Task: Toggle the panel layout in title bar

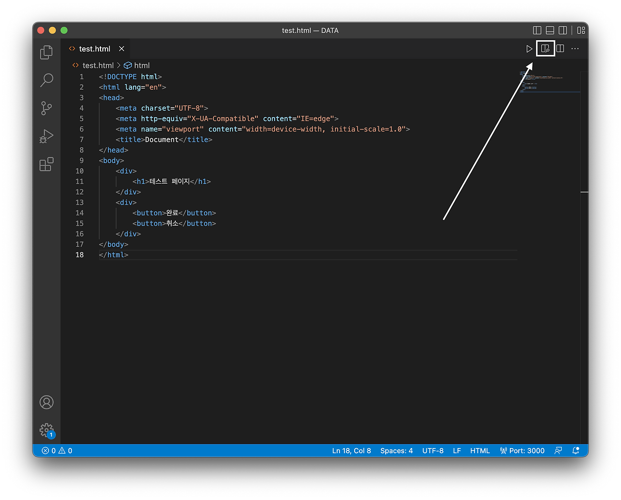Action: click(x=551, y=30)
